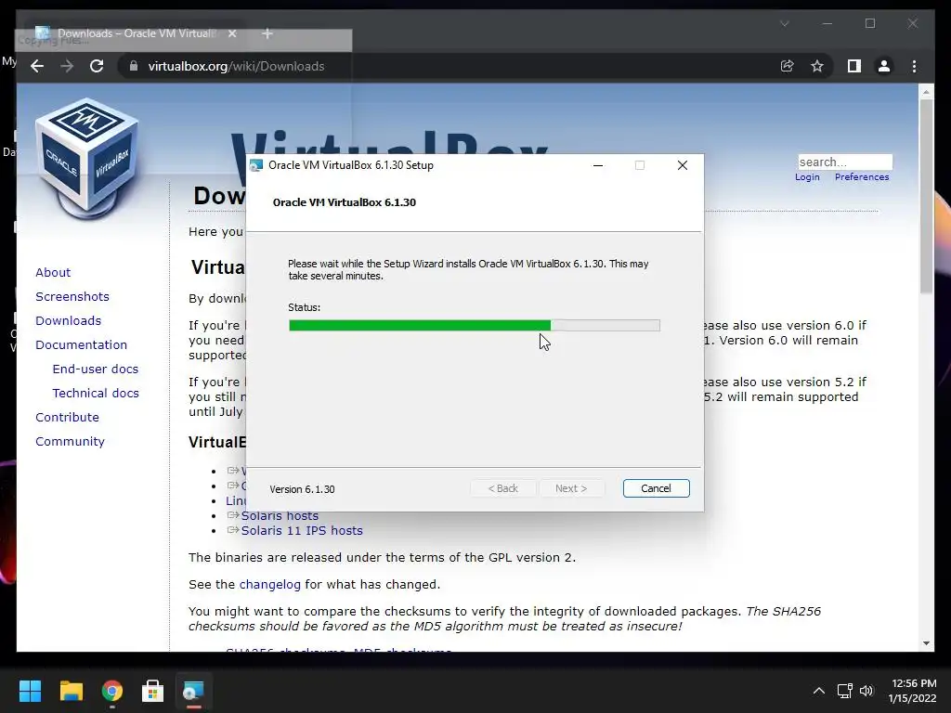Open Contribute sidebar link
This screenshot has height=713, width=951.
point(67,418)
